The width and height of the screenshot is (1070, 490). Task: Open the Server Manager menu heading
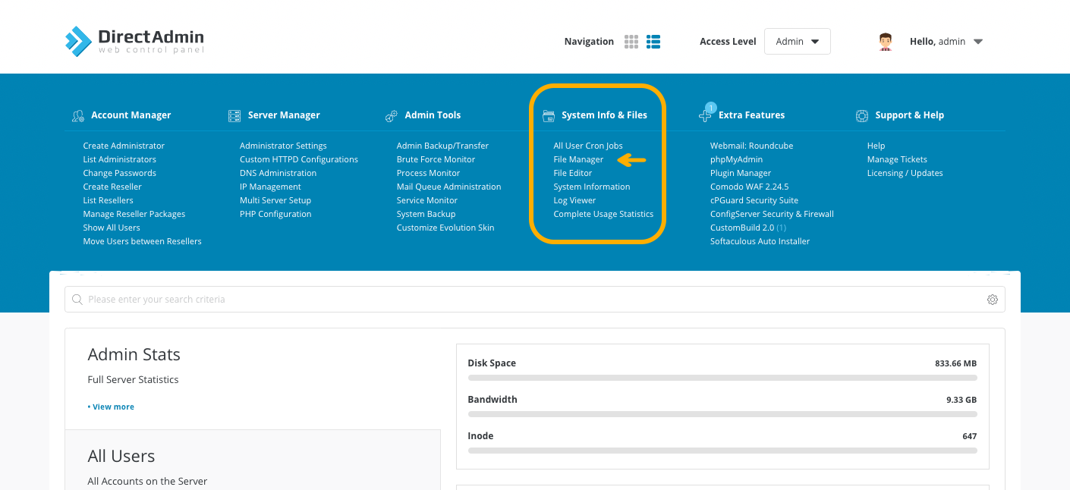[x=284, y=115]
